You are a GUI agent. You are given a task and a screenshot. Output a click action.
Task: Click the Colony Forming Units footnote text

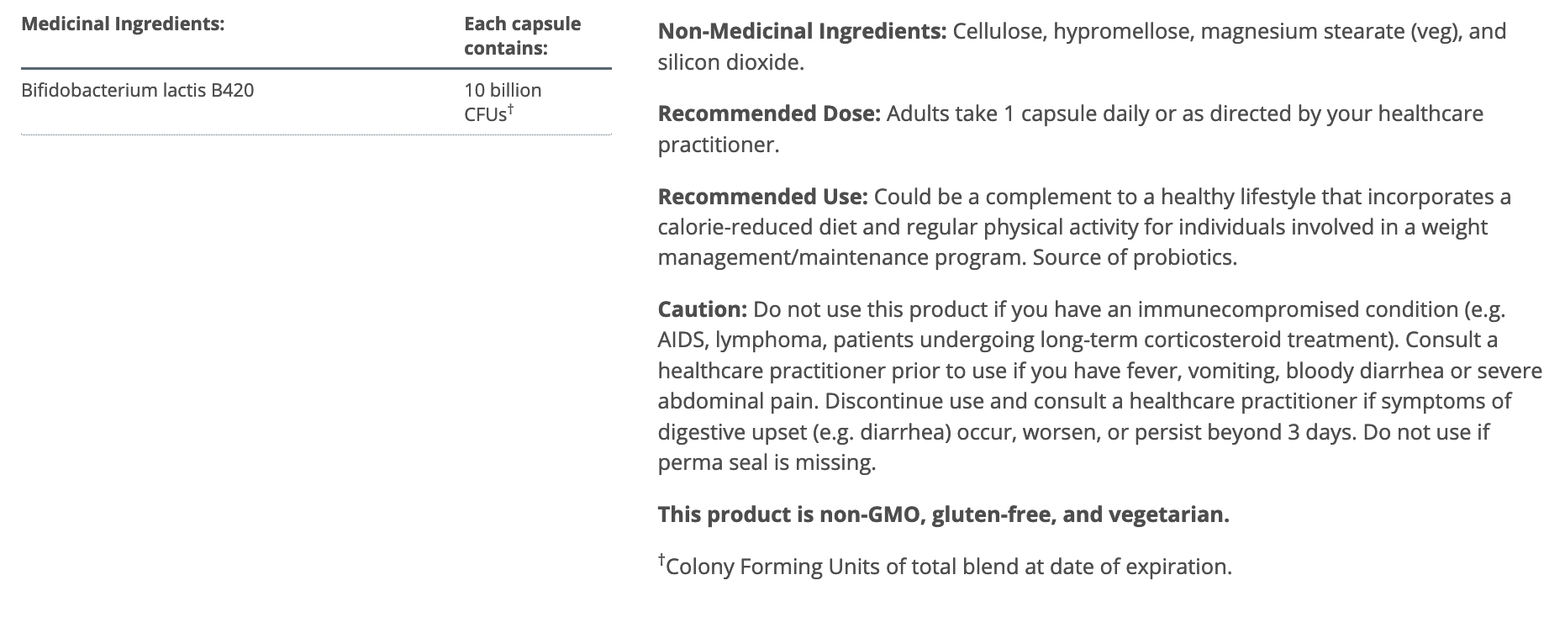tap(948, 567)
